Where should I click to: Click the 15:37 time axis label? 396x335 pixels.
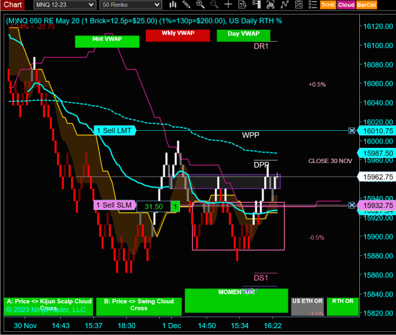tap(93, 326)
